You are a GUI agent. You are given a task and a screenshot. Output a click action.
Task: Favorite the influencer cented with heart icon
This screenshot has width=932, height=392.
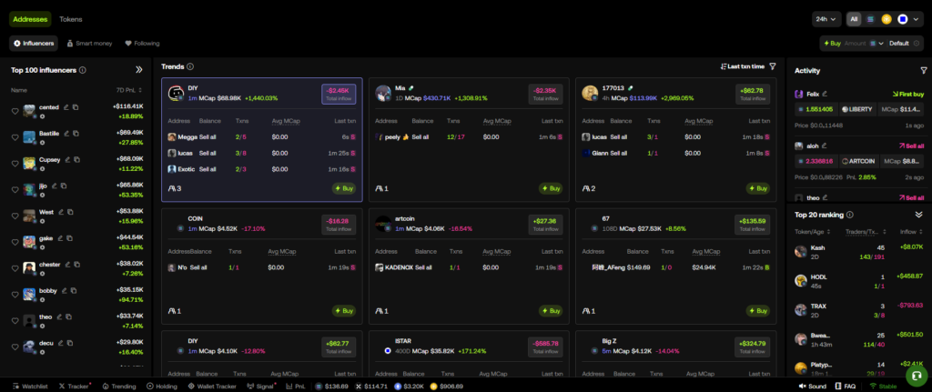(x=15, y=111)
